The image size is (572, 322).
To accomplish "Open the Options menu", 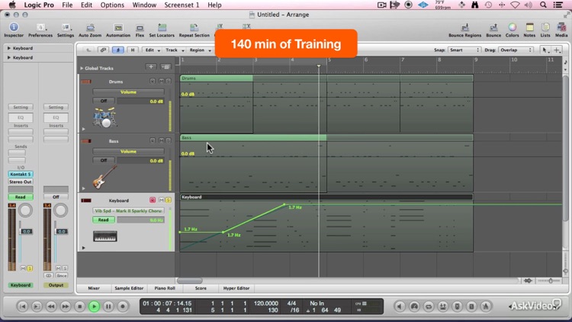I will [112, 5].
